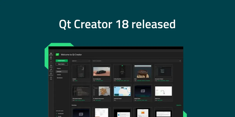This screenshot has width=235, height=117.
Task: Select the Projects tab
Action: point(59,68)
